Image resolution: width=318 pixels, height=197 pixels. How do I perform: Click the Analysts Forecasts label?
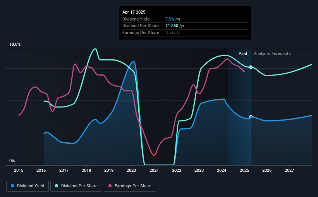pos(272,54)
